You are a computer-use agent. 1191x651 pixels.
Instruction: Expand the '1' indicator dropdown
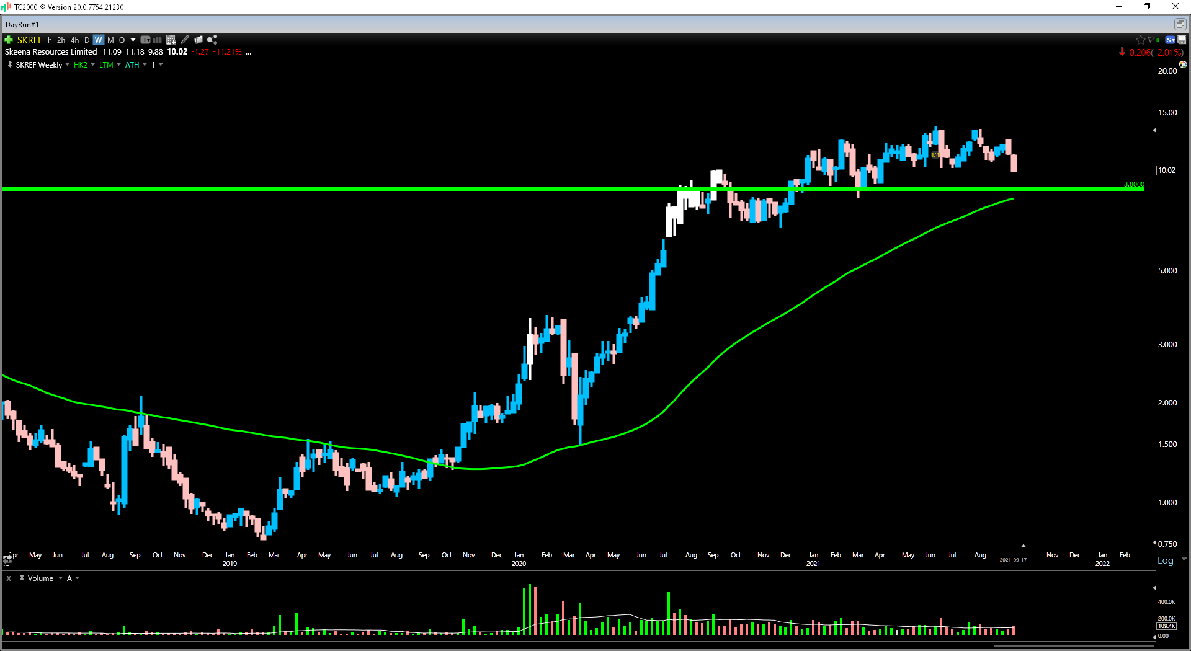coord(161,64)
